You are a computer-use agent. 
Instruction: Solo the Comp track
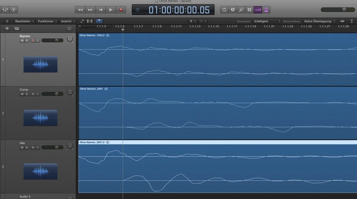27,94
